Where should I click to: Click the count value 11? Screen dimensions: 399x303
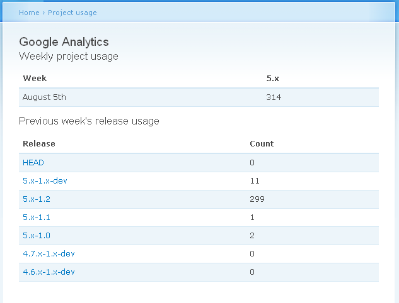(255, 181)
